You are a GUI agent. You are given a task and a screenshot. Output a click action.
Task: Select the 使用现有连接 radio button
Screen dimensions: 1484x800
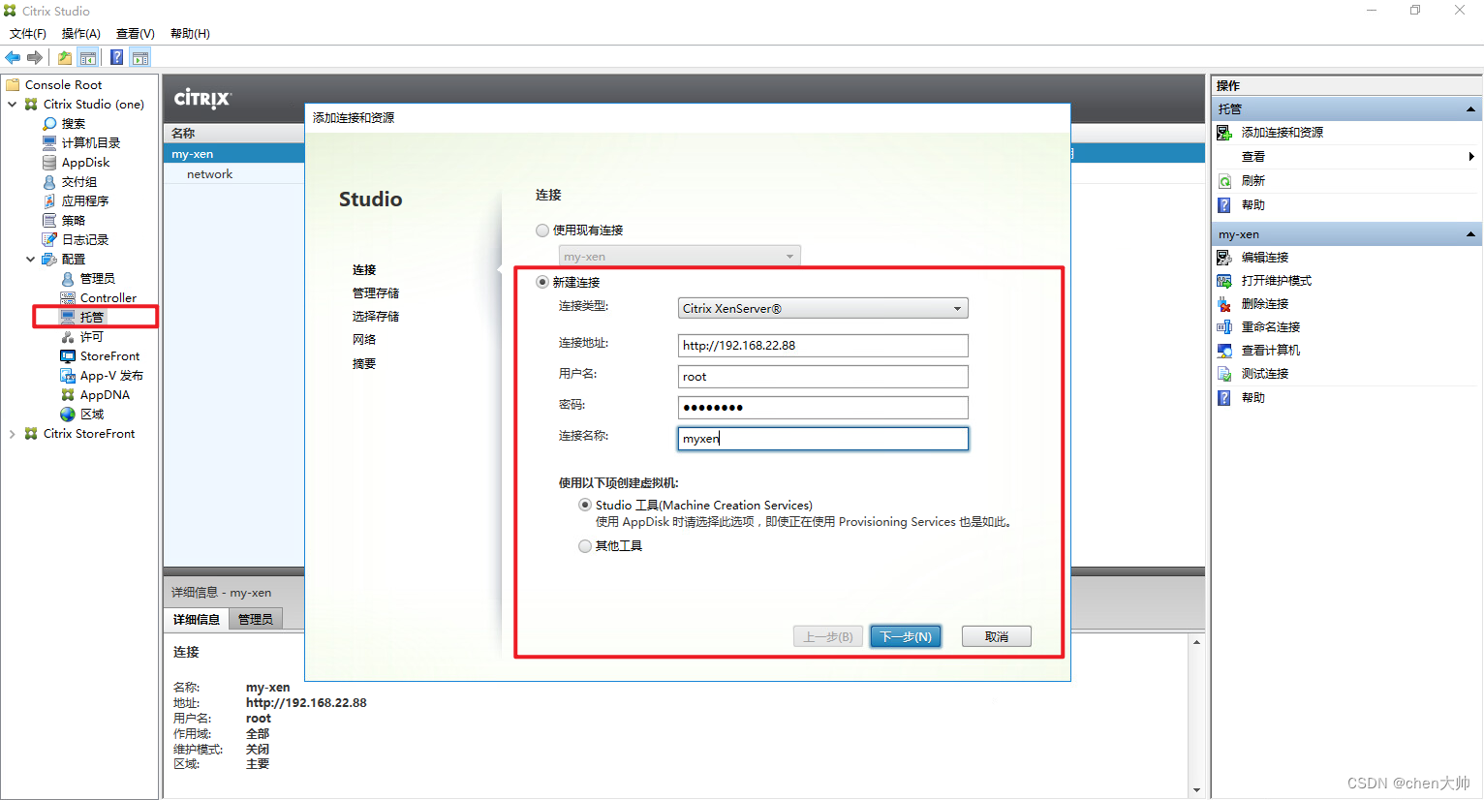pos(542,231)
